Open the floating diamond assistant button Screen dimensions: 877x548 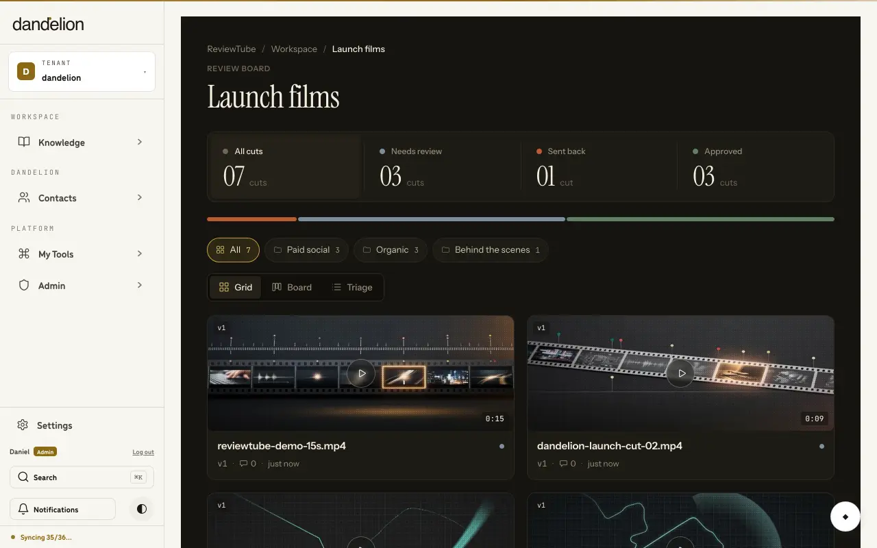point(845,516)
